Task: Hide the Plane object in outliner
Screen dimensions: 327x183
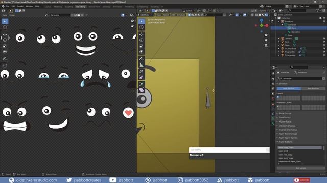Action: click(x=324, y=45)
